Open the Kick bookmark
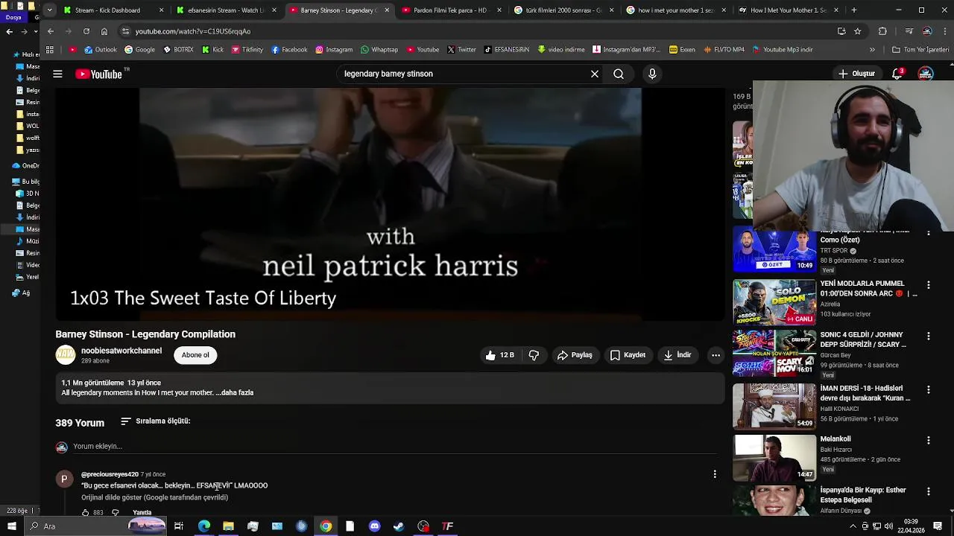This screenshot has width=954, height=536. [x=212, y=50]
